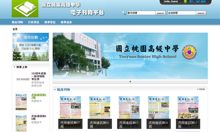Open the 教學成果 menu item
This screenshot has width=220, height=132.
[66, 22]
